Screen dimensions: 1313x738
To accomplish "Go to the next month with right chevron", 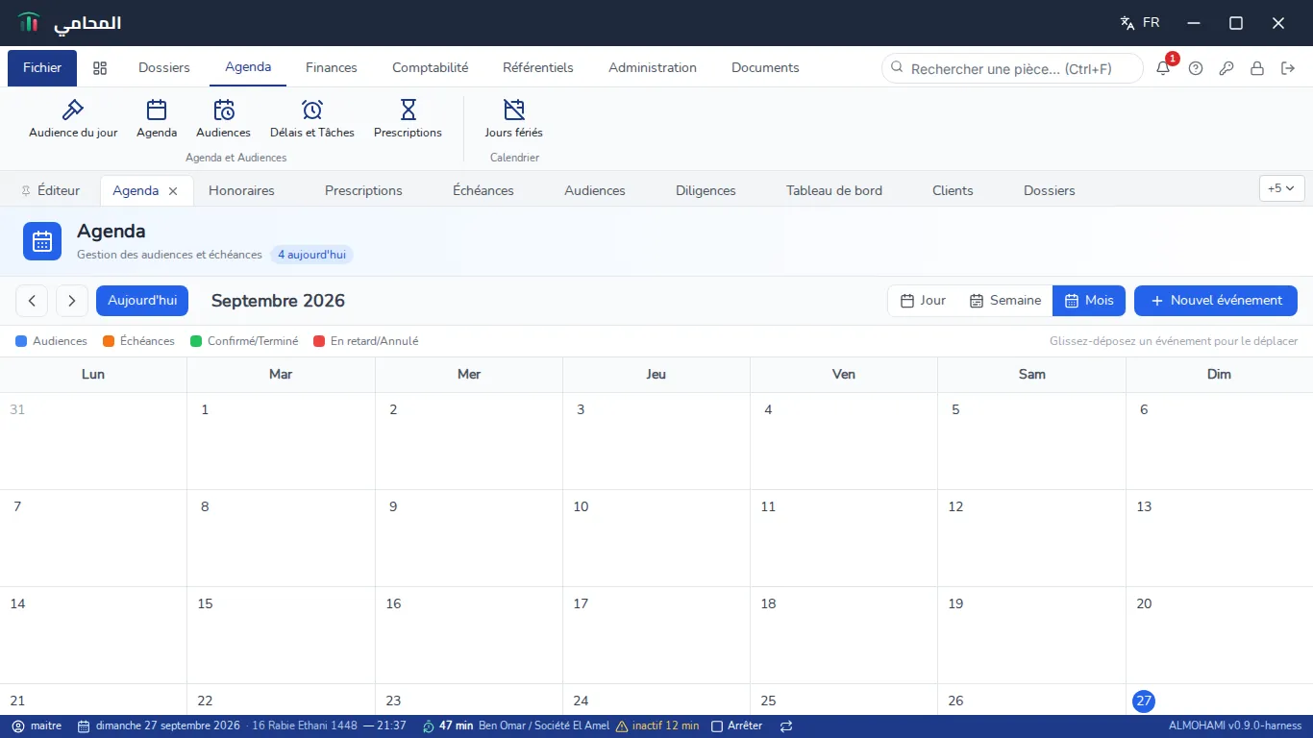I will click(x=72, y=301).
